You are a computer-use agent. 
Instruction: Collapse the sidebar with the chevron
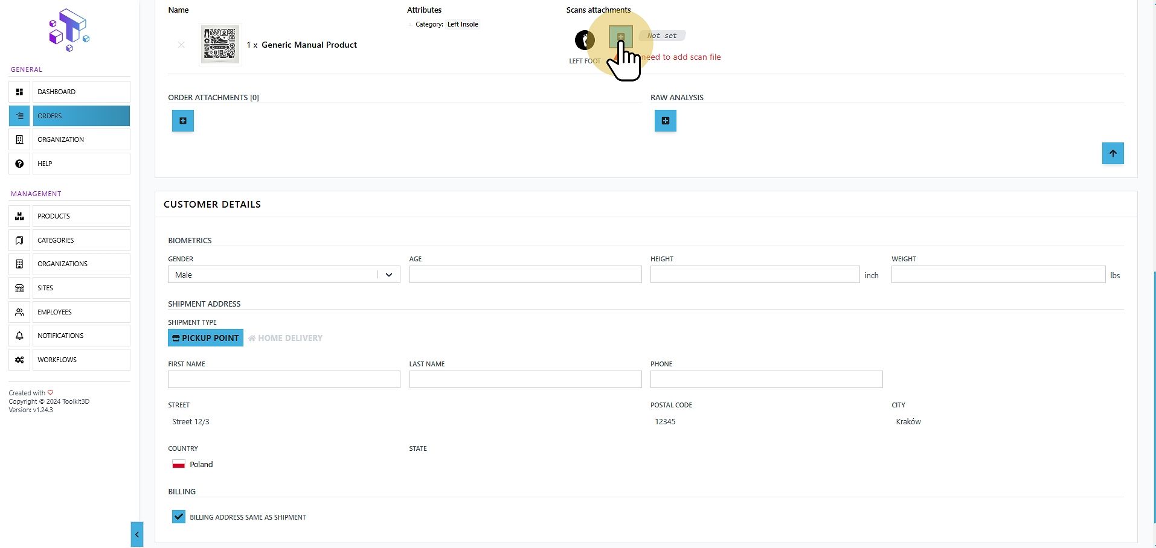coord(137,534)
